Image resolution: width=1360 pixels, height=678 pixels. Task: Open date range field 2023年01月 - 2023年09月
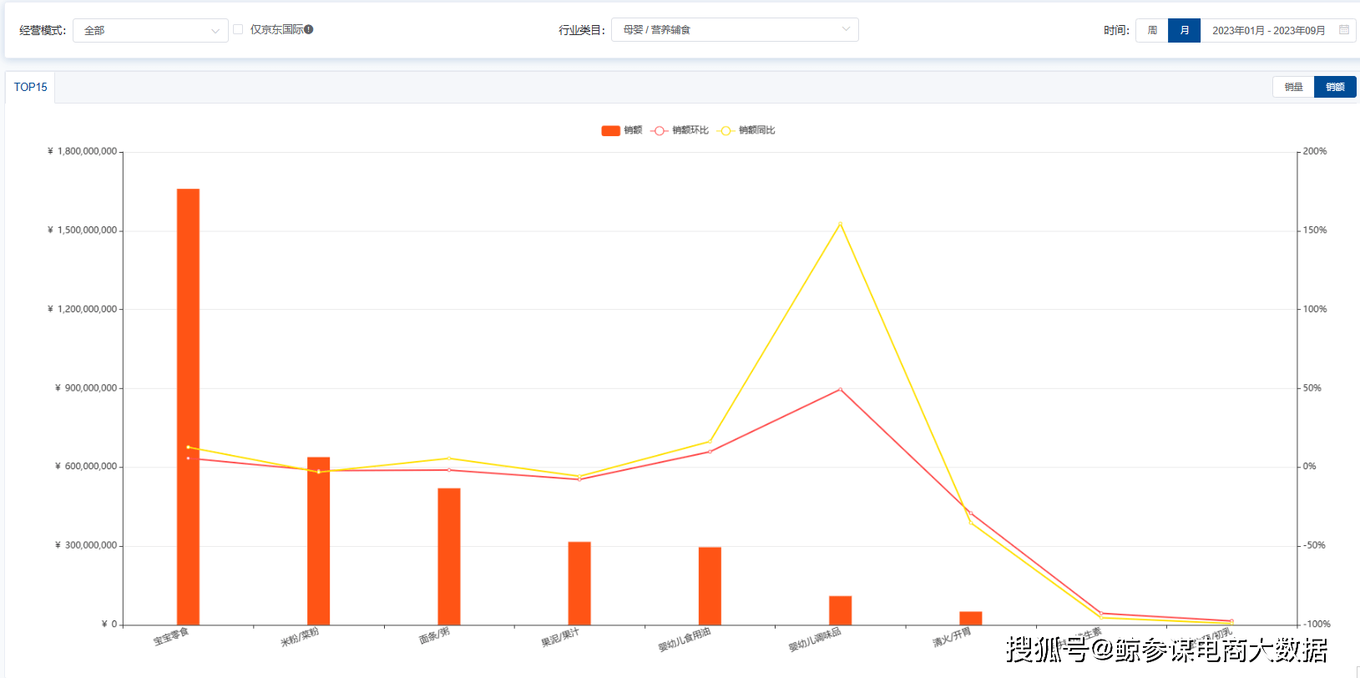pos(1277,30)
